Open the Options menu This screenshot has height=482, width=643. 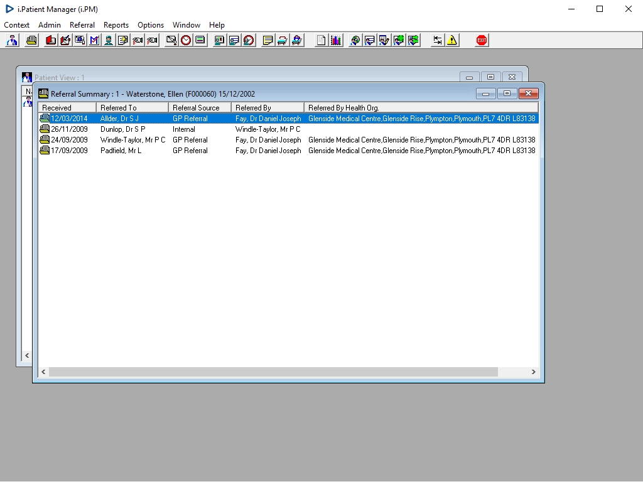coord(151,25)
